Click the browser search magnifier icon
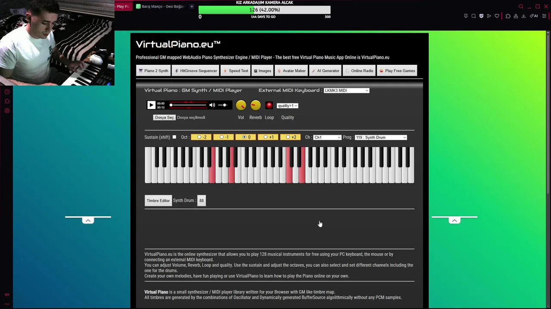The image size is (551, 309). [521, 6]
